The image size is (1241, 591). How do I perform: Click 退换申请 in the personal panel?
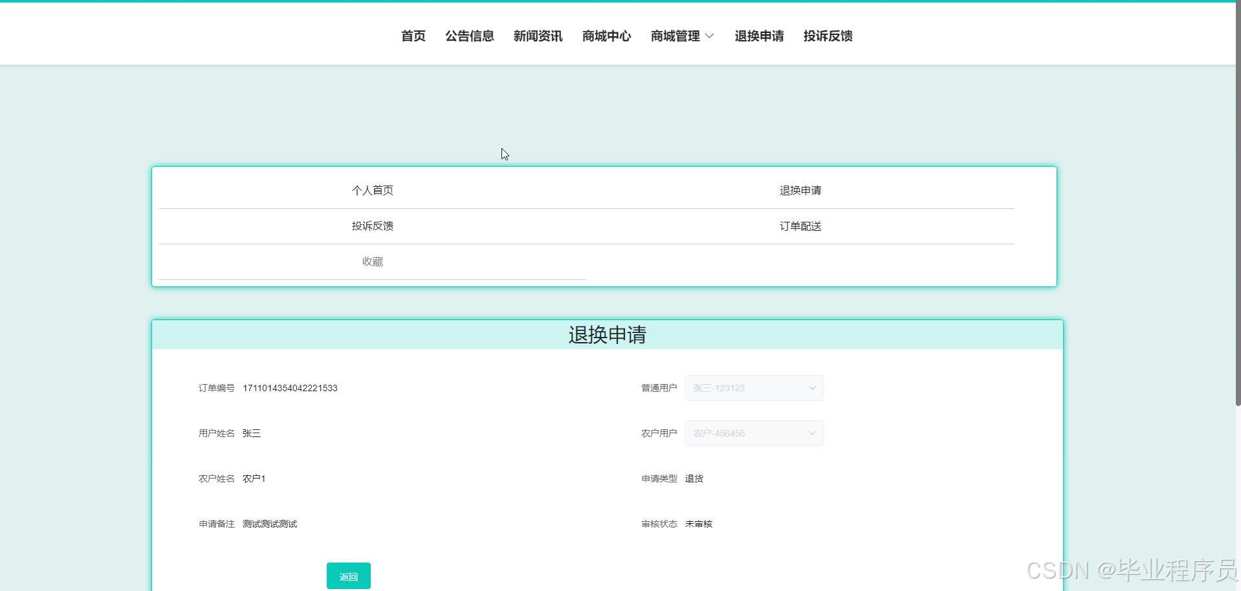(x=800, y=190)
